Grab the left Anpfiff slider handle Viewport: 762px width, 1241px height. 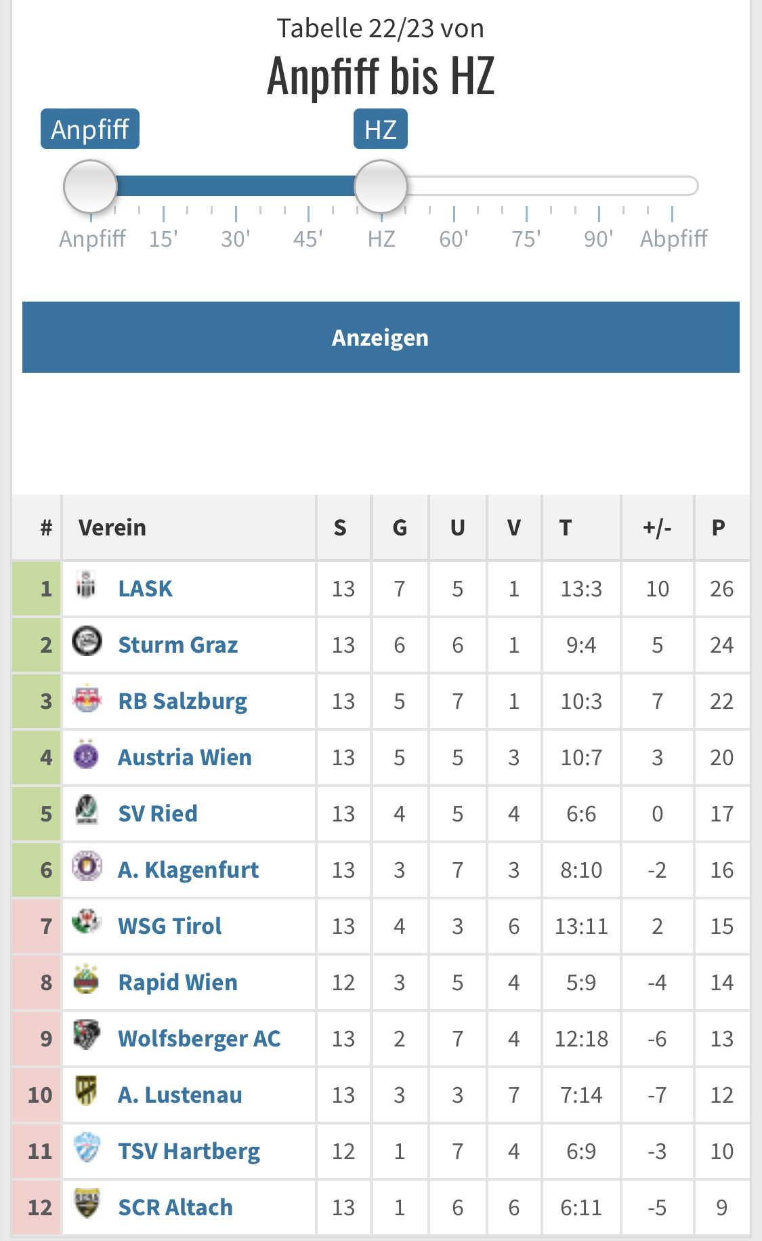pos(90,186)
